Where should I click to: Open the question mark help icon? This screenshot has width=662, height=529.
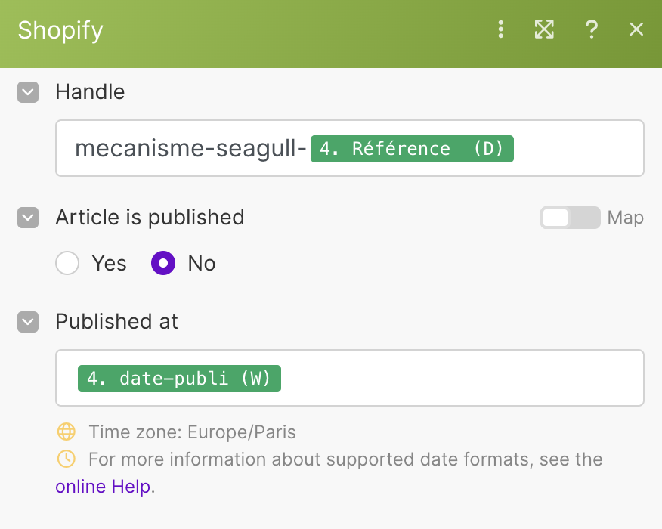(x=592, y=29)
